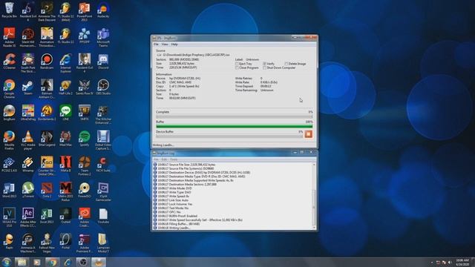Select the Word 2013 desktop icon

(9, 190)
